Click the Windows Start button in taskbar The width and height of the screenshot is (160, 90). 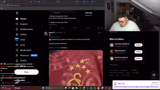click(43, 88)
